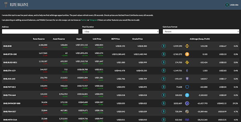Click the BUSD icon in BNB.BUSD-BD1 row
This screenshot has width=241, height=122.
(x=187, y=63)
